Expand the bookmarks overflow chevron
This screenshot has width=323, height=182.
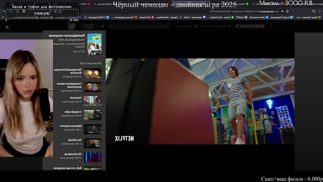tap(3, 17)
